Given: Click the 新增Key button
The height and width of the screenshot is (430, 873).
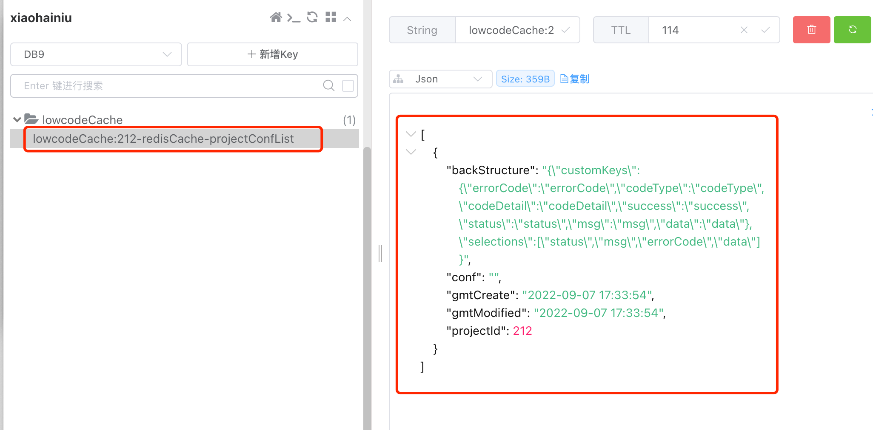Looking at the screenshot, I should (x=273, y=54).
